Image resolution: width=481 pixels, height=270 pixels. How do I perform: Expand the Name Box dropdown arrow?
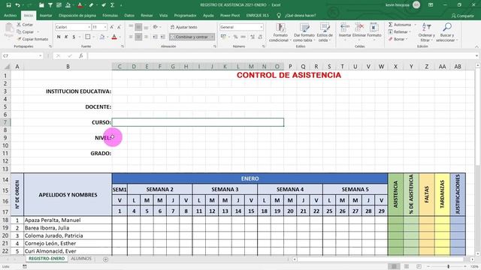[x=40, y=55]
